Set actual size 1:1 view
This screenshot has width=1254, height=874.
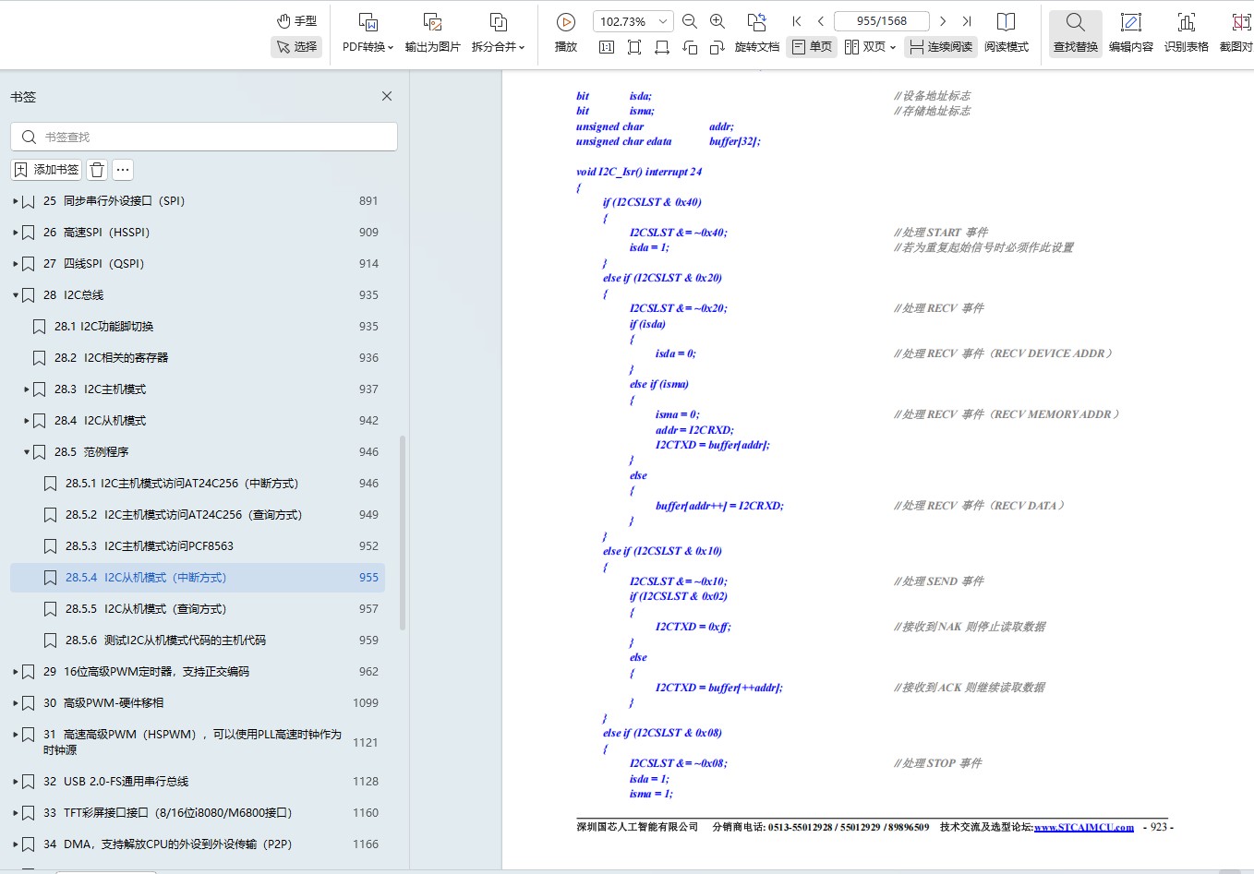pyautogui.click(x=607, y=47)
